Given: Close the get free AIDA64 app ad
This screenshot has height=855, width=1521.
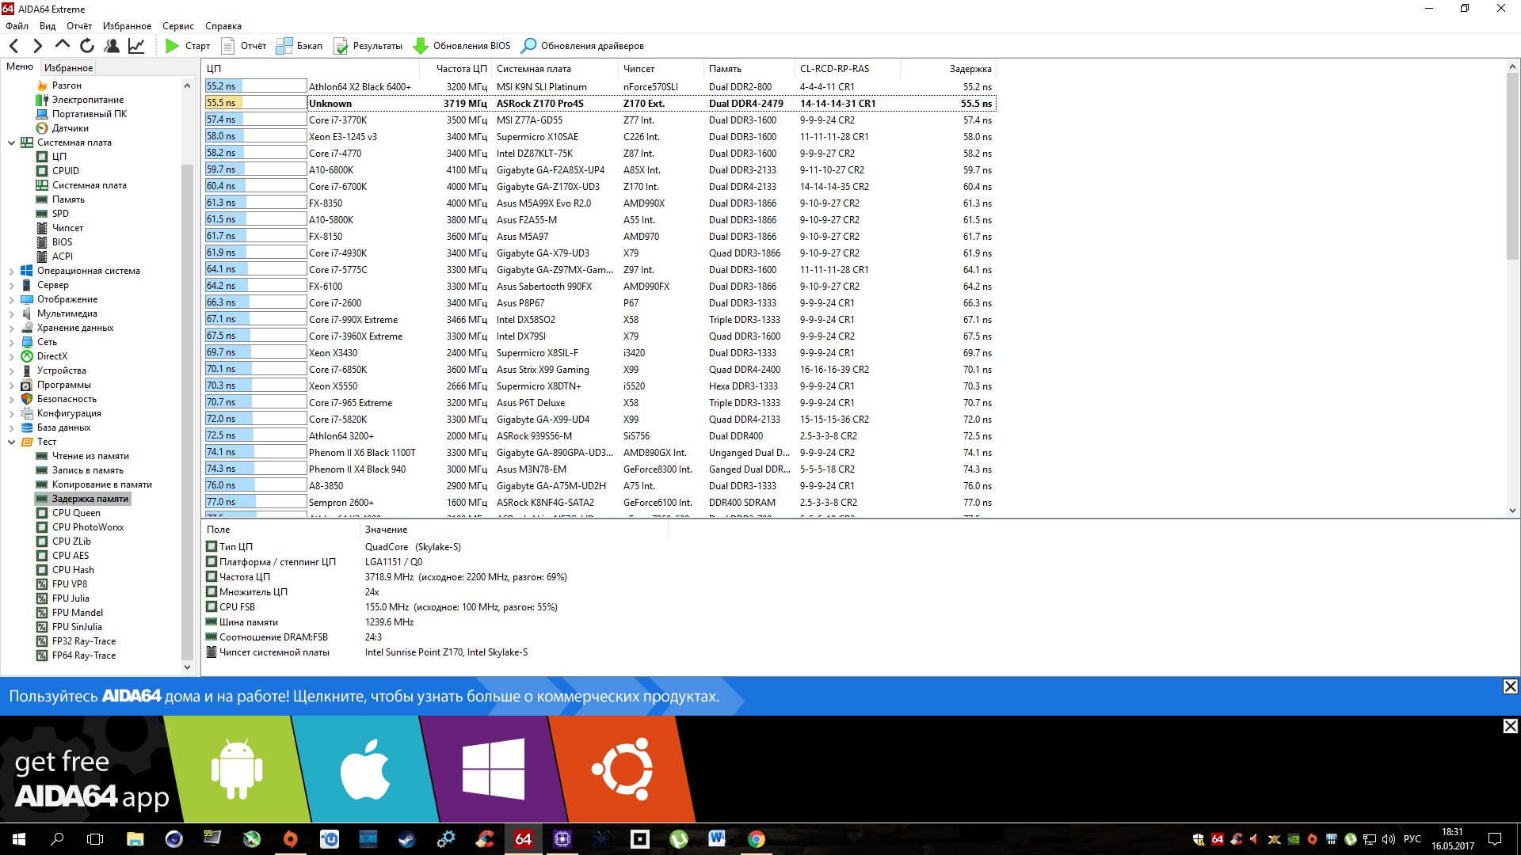Looking at the screenshot, I should (1510, 726).
